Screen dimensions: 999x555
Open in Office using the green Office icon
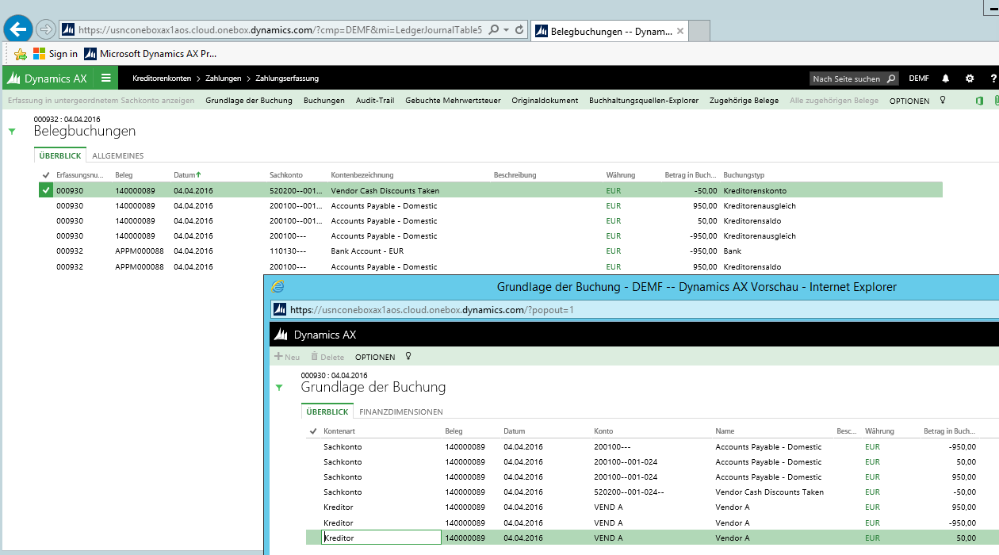tap(979, 101)
